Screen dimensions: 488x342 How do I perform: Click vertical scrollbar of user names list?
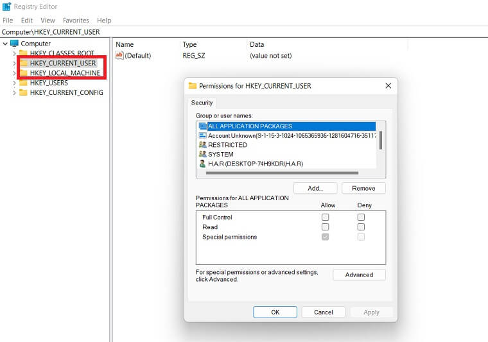click(x=381, y=141)
